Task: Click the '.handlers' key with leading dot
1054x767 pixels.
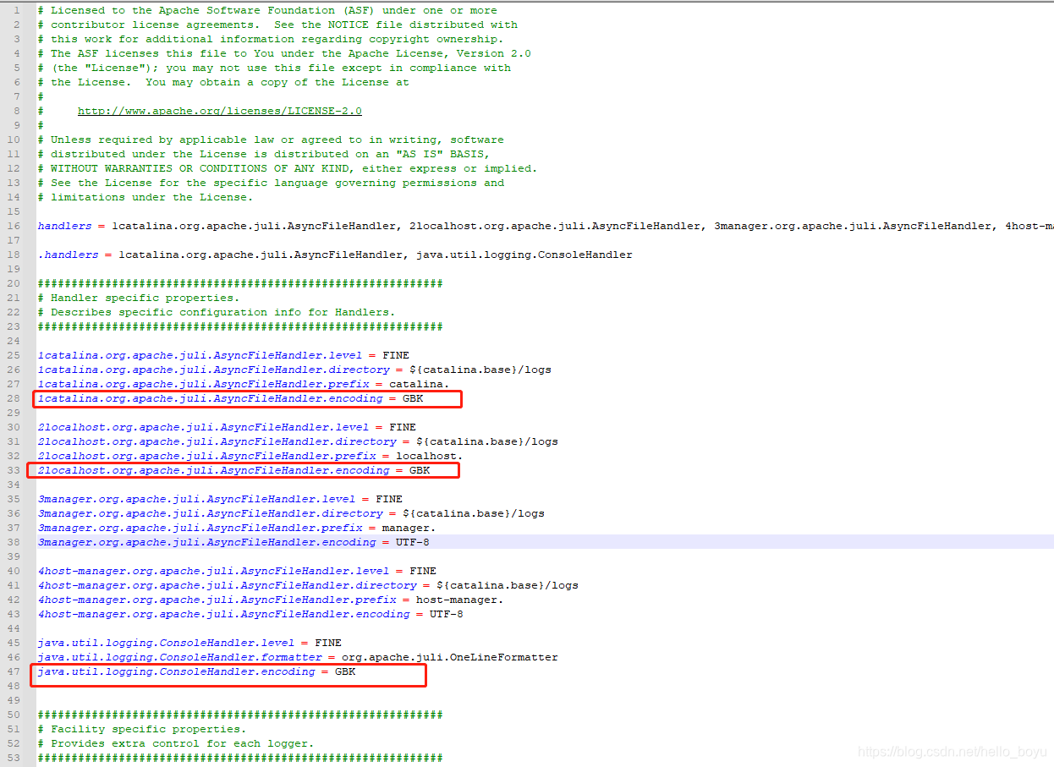Action: click(68, 255)
